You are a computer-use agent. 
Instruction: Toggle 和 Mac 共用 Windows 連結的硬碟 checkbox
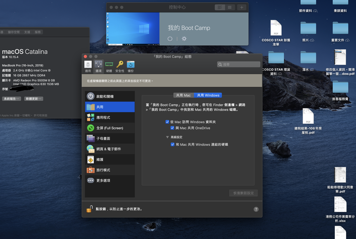pyautogui.click(x=173, y=144)
